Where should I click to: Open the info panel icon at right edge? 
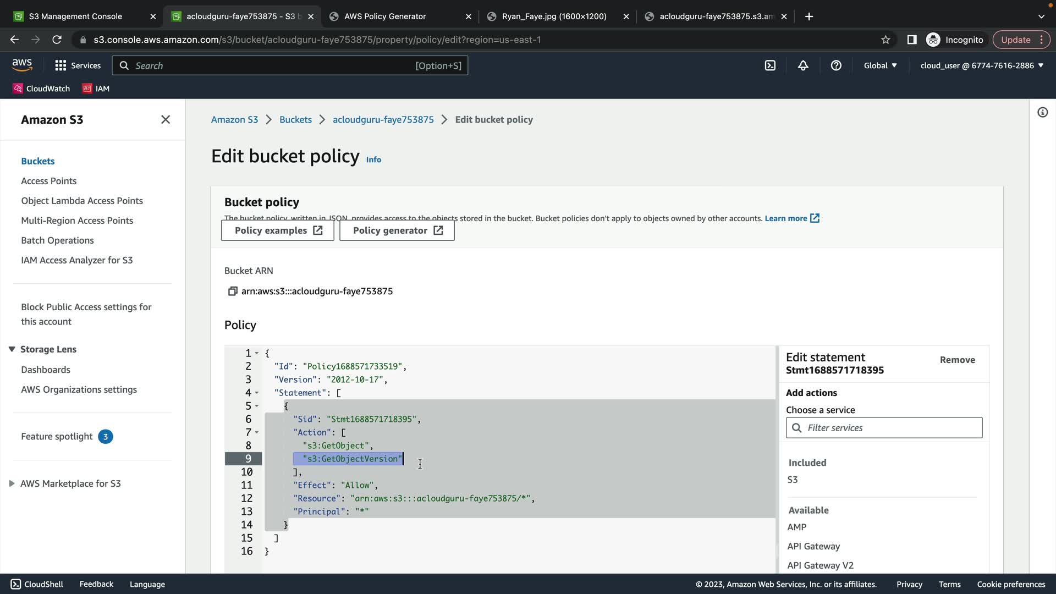click(1042, 113)
